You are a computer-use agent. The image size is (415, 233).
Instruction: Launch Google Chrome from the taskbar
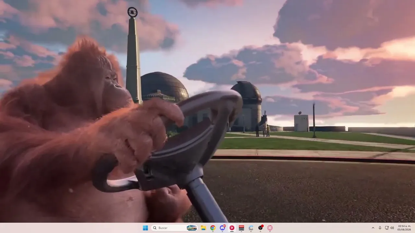pos(213,228)
